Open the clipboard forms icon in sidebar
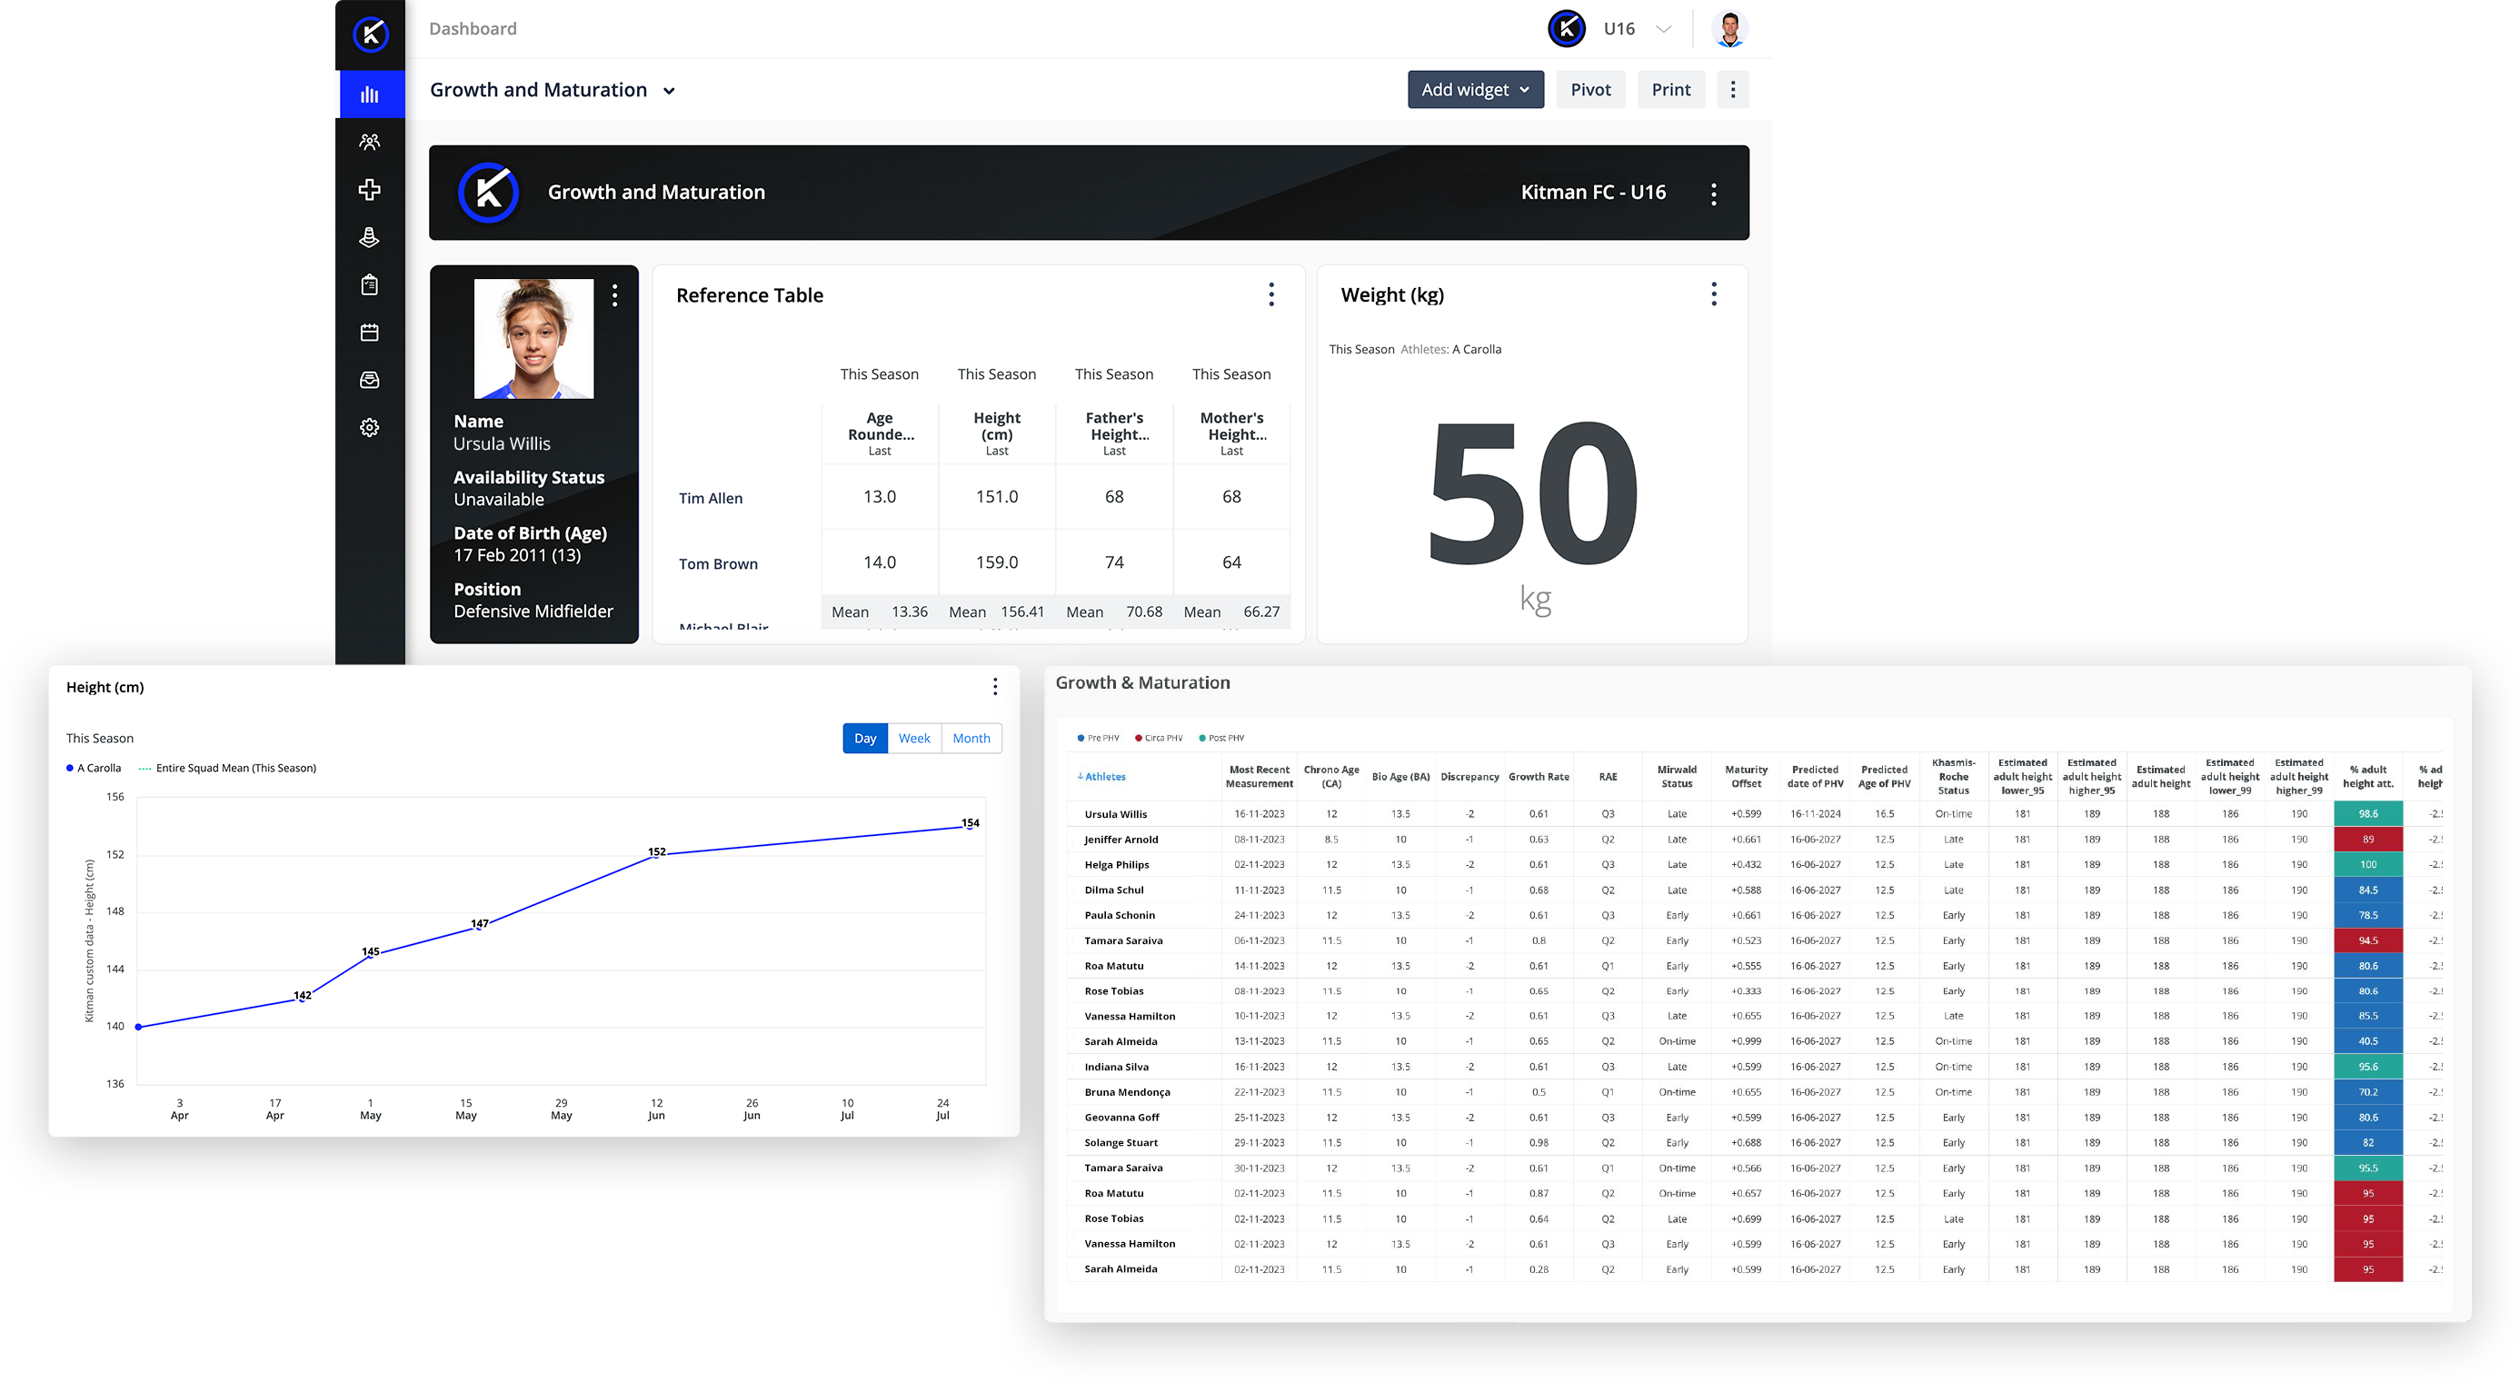 369,284
